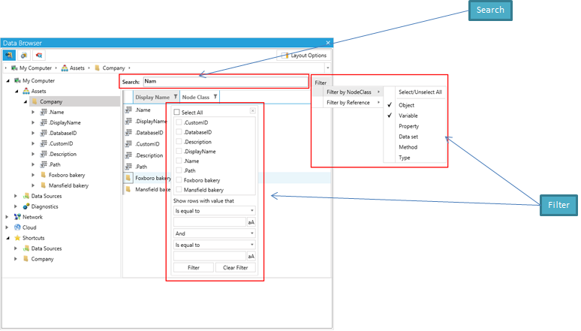Select Mansfield bakery in the tree

(x=70, y=185)
